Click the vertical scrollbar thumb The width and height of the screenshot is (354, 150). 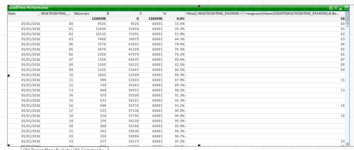click(x=347, y=27)
